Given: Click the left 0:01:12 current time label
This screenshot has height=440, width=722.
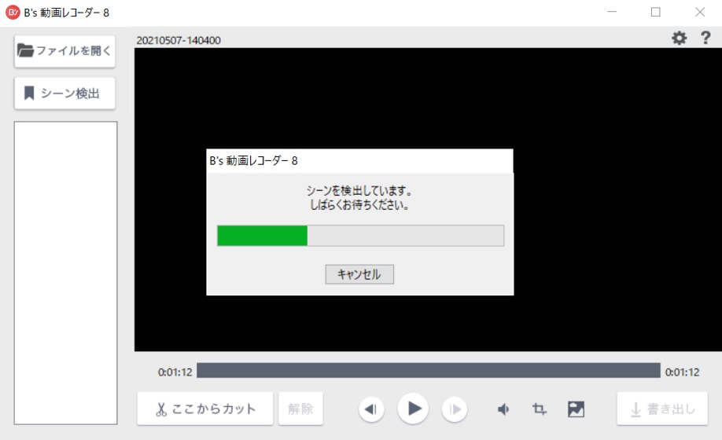Looking at the screenshot, I should pyautogui.click(x=175, y=372).
